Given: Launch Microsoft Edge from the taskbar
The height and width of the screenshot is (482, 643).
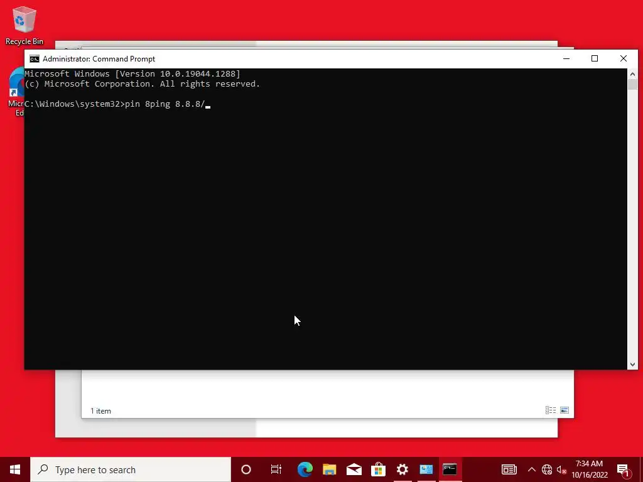Looking at the screenshot, I should (305, 469).
